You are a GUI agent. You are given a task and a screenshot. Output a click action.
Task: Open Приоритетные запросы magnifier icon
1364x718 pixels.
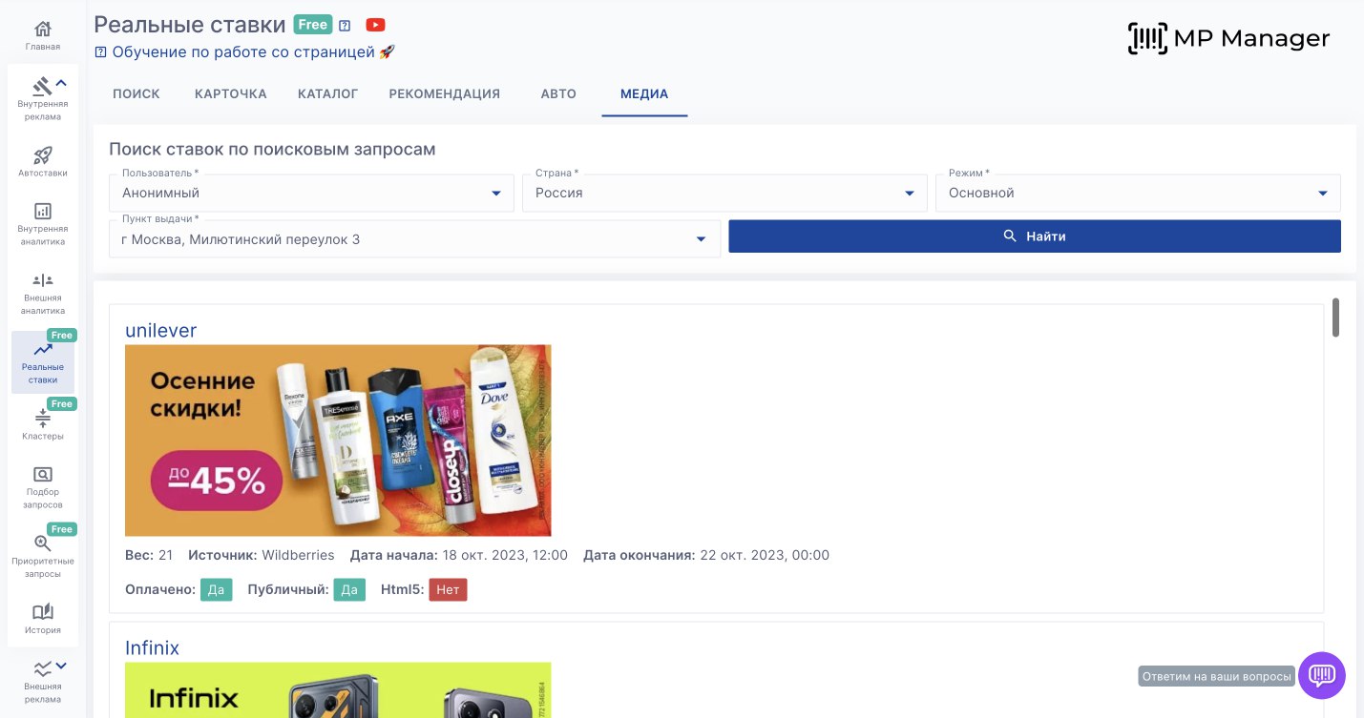43,544
